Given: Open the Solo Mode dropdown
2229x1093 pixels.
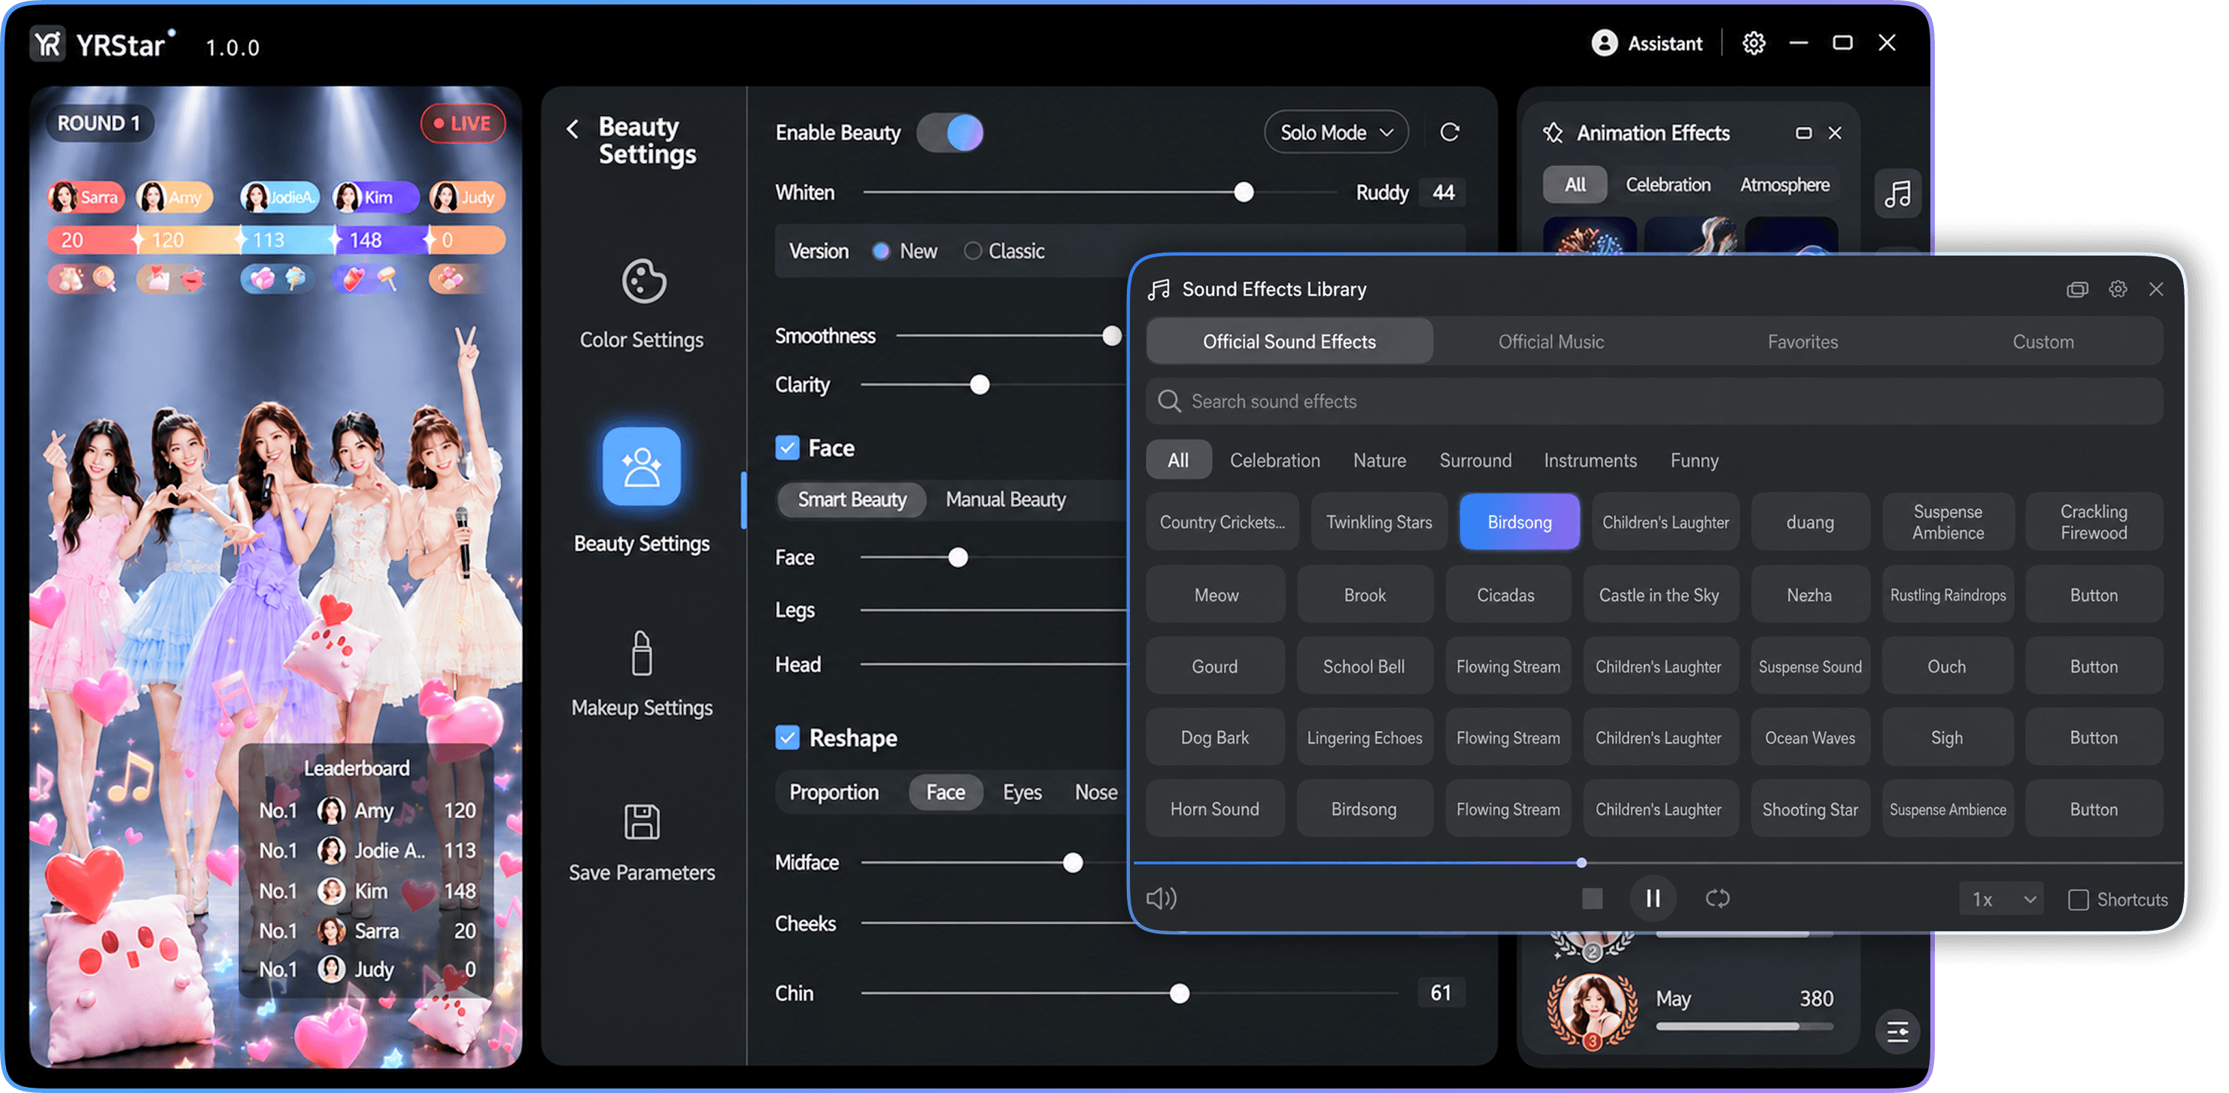Looking at the screenshot, I should point(1336,132).
